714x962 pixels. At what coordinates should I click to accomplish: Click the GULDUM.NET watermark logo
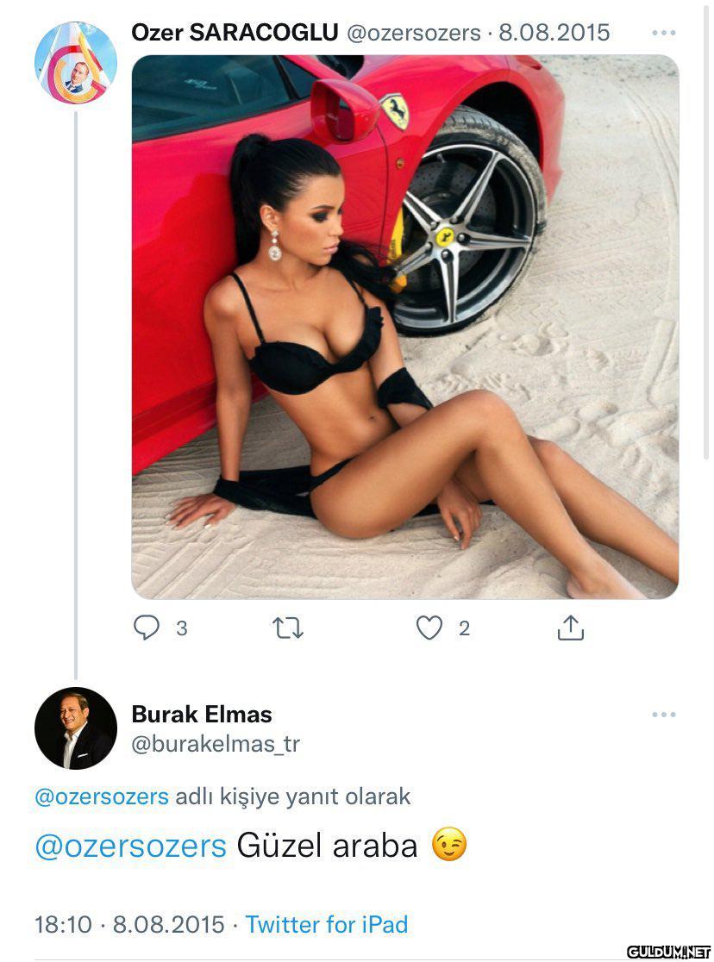668,952
